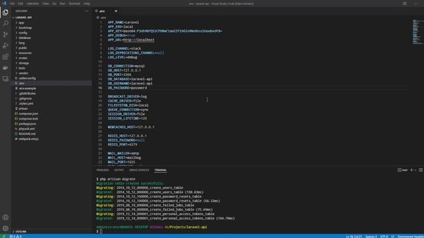
Task: Open the Selection menu
Action: click(32, 3)
